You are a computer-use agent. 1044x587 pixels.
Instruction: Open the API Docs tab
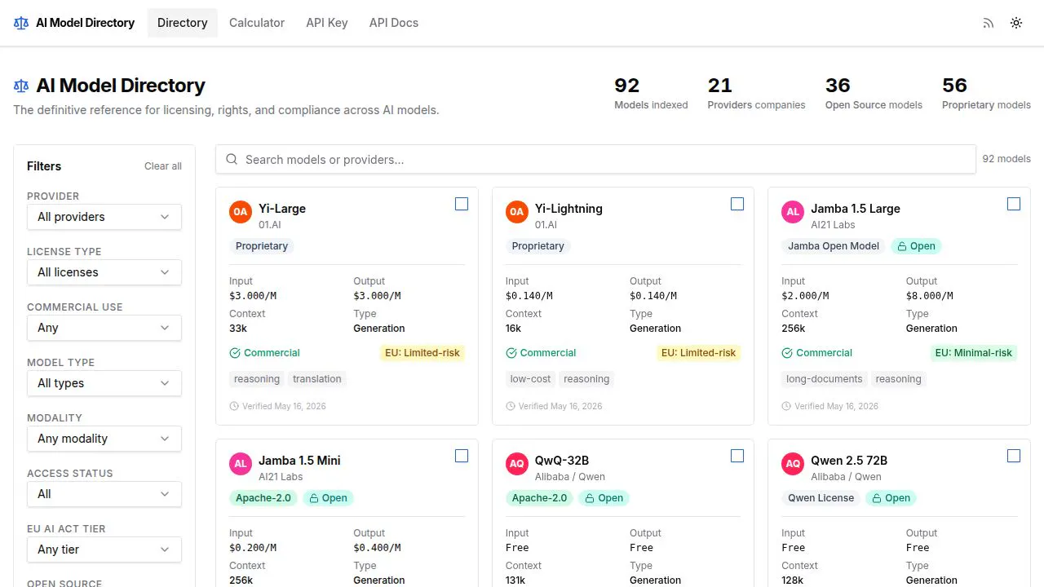tap(394, 23)
